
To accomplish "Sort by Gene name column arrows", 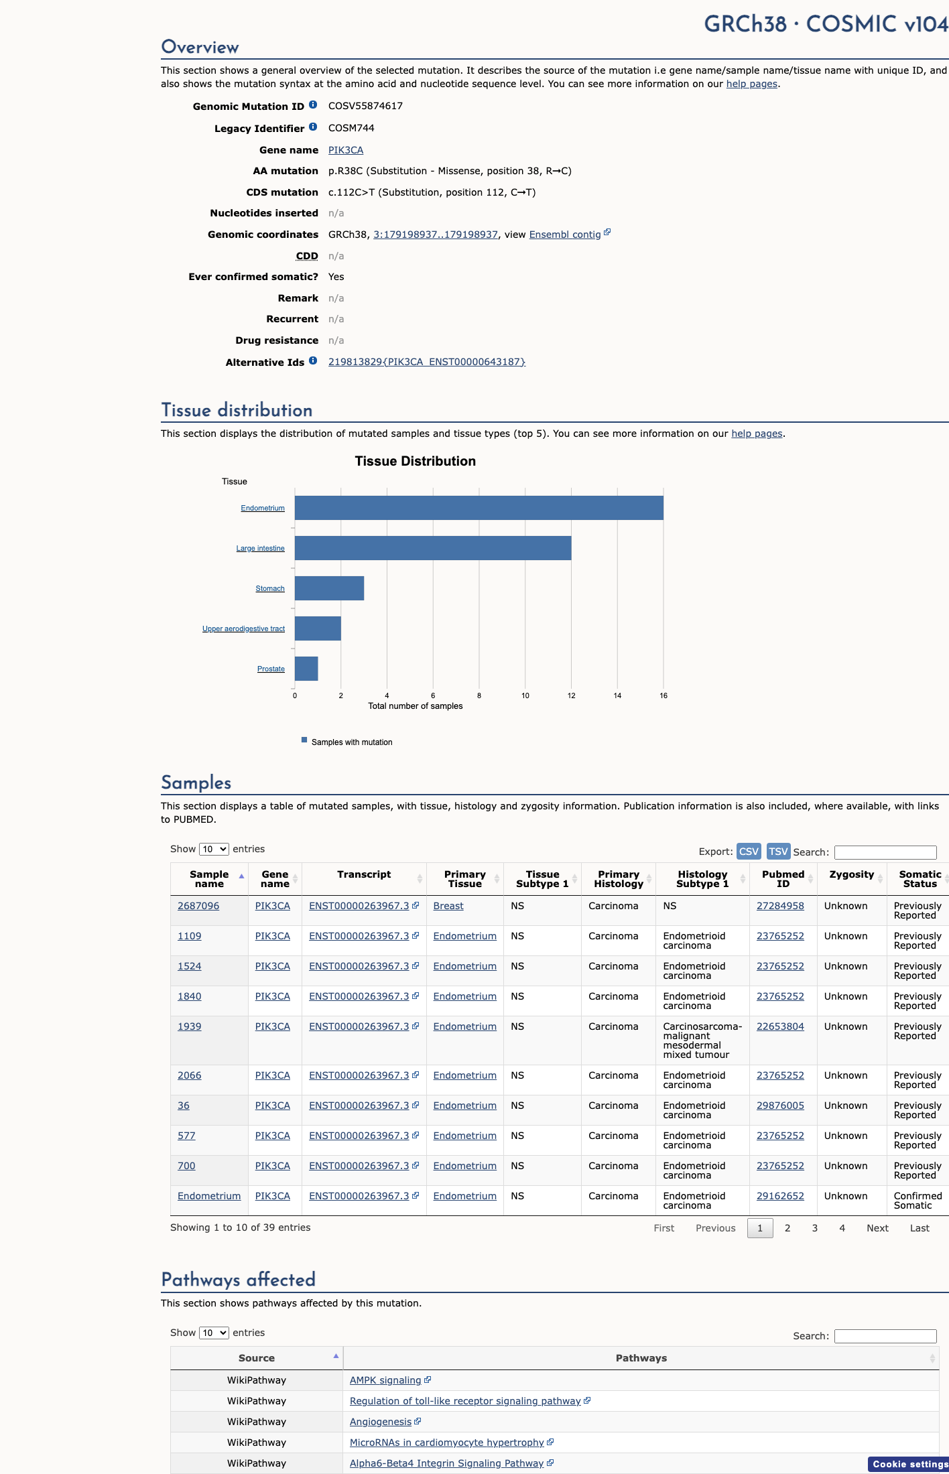I will tap(295, 879).
